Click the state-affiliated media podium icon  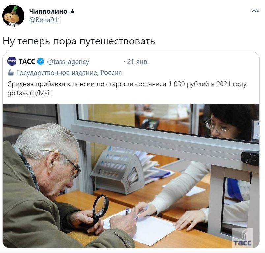[11, 72]
